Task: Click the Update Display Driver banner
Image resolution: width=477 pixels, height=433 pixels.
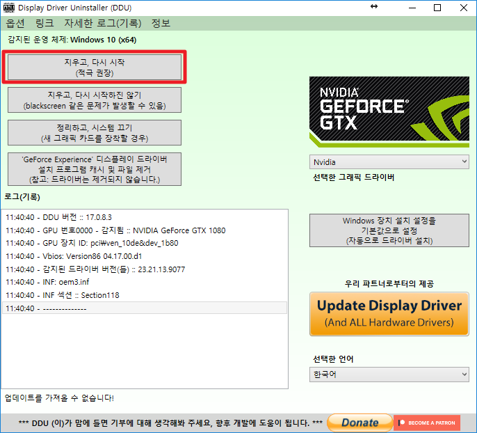Action: (389, 314)
